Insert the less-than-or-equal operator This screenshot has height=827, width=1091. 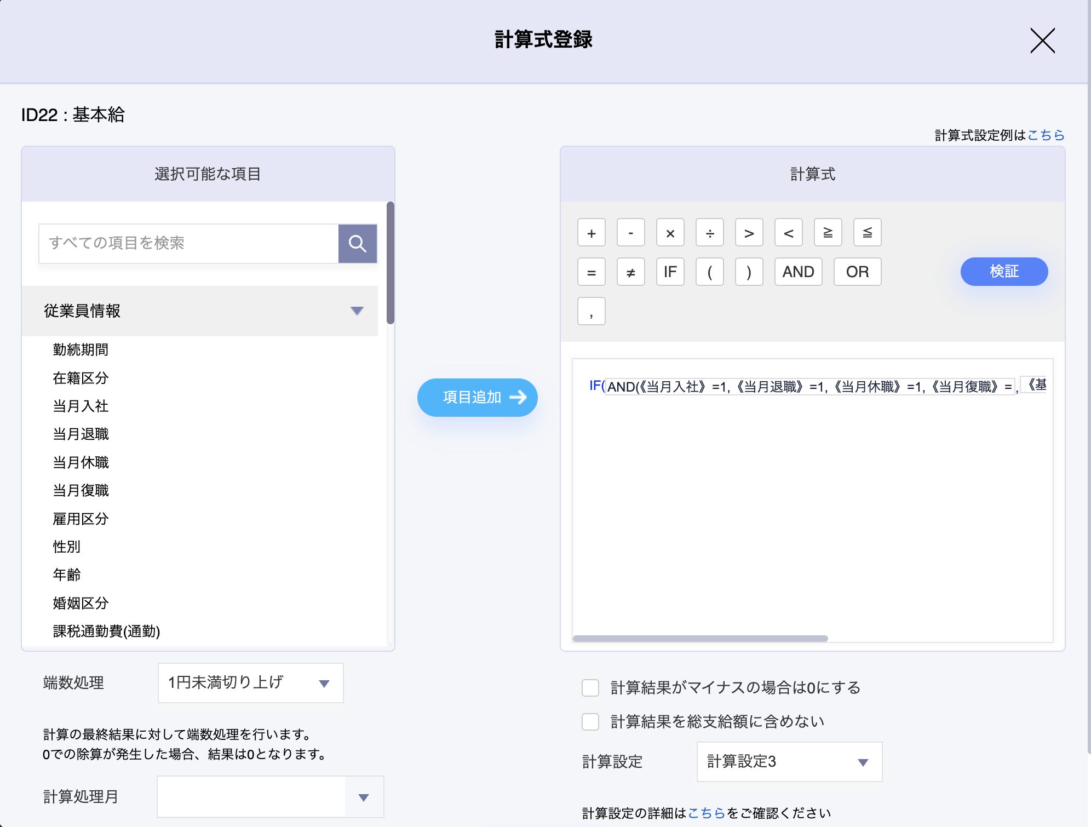click(867, 233)
